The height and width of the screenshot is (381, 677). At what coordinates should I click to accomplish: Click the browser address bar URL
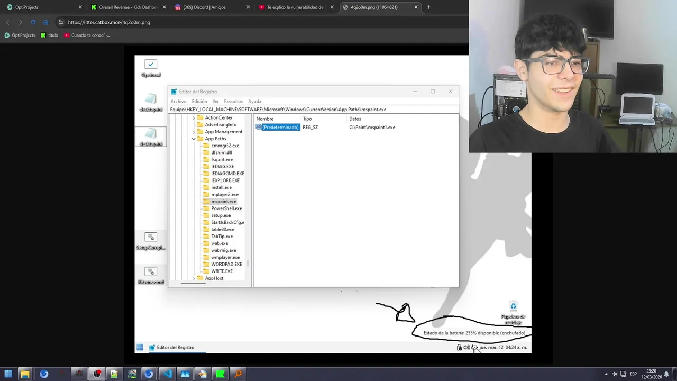pos(109,22)
